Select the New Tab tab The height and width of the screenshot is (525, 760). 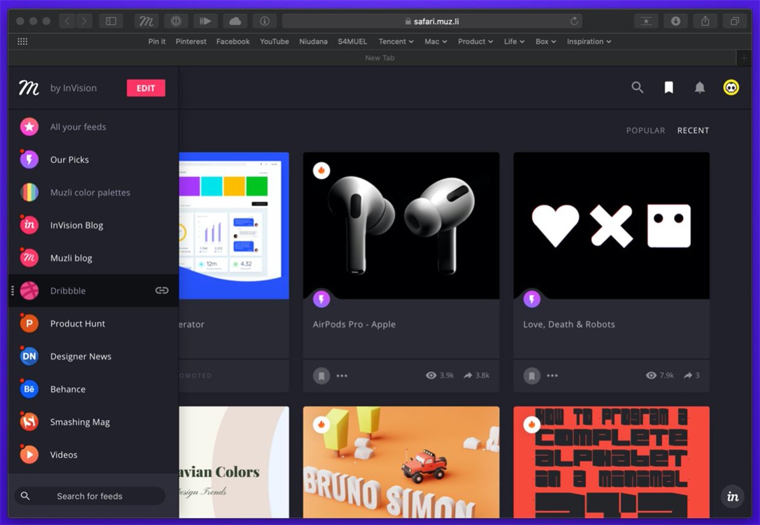pyautogui.click(x=380, y=58)
